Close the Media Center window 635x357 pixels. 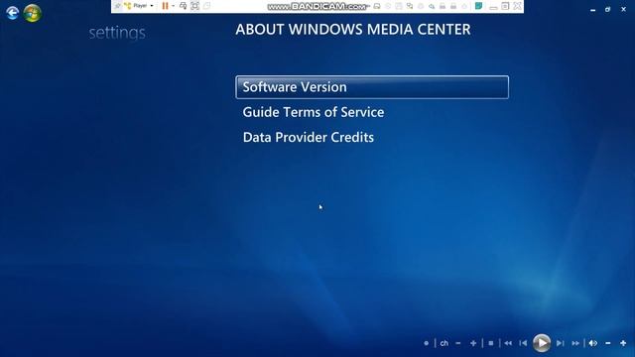pos(623,9)
